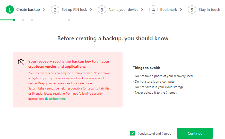225x139 pixels.
Task: Uncheck the green agreement checkbox
Action: (133, 133)
